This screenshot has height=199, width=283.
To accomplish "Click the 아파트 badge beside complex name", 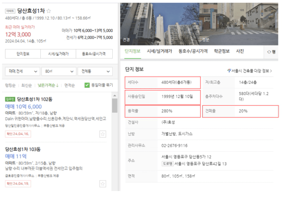I will (x=10, y=11).
